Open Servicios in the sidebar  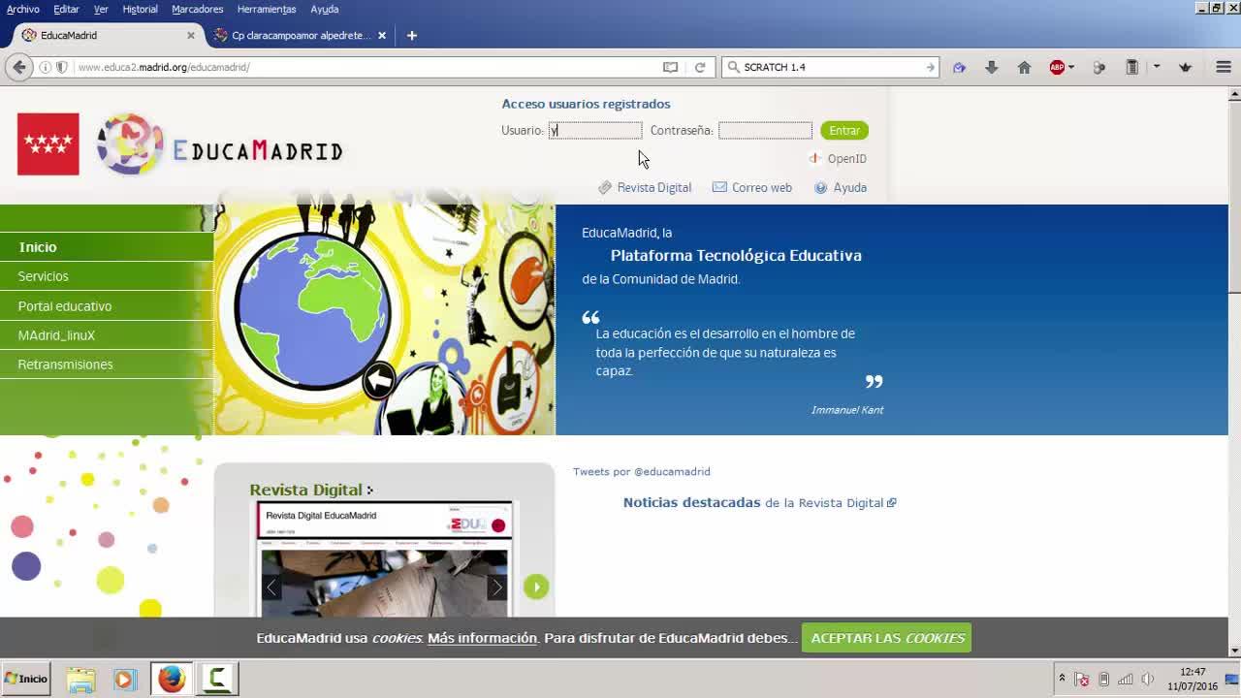107,276
